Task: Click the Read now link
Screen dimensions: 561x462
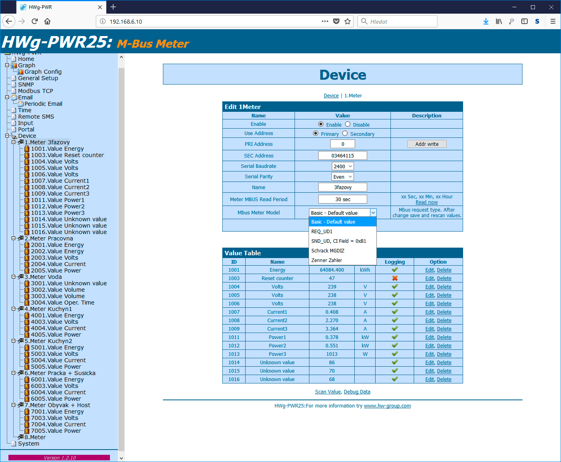Action: point(427,202)
